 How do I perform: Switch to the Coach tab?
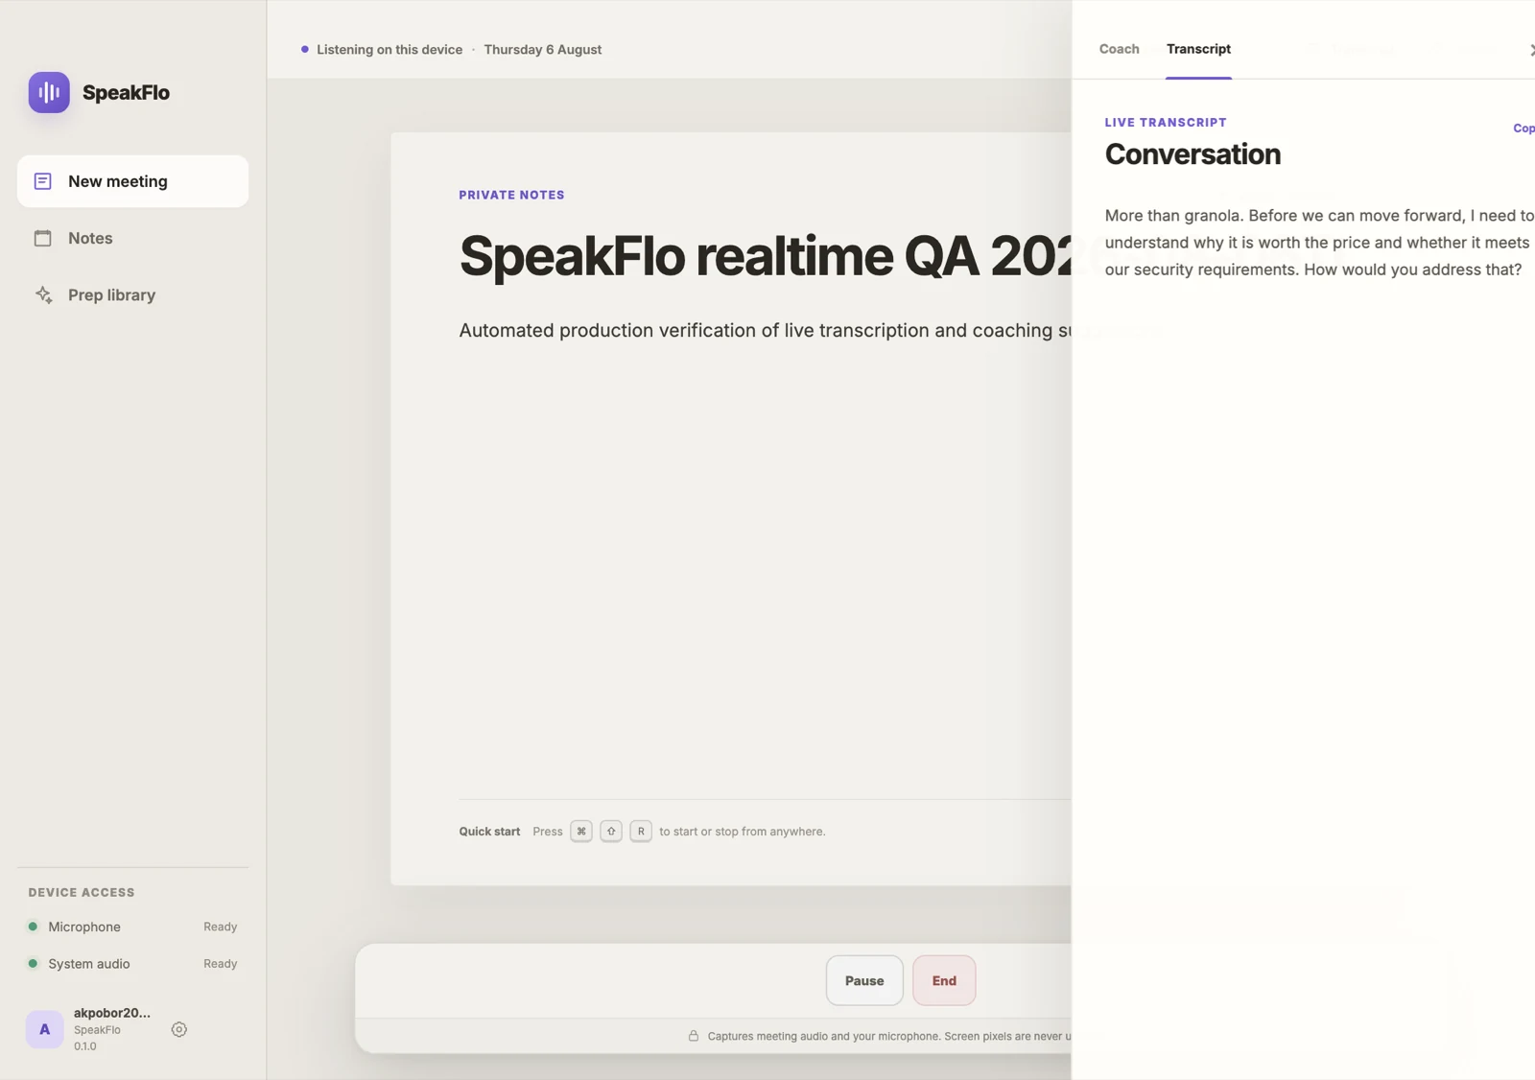point(1119,49)
